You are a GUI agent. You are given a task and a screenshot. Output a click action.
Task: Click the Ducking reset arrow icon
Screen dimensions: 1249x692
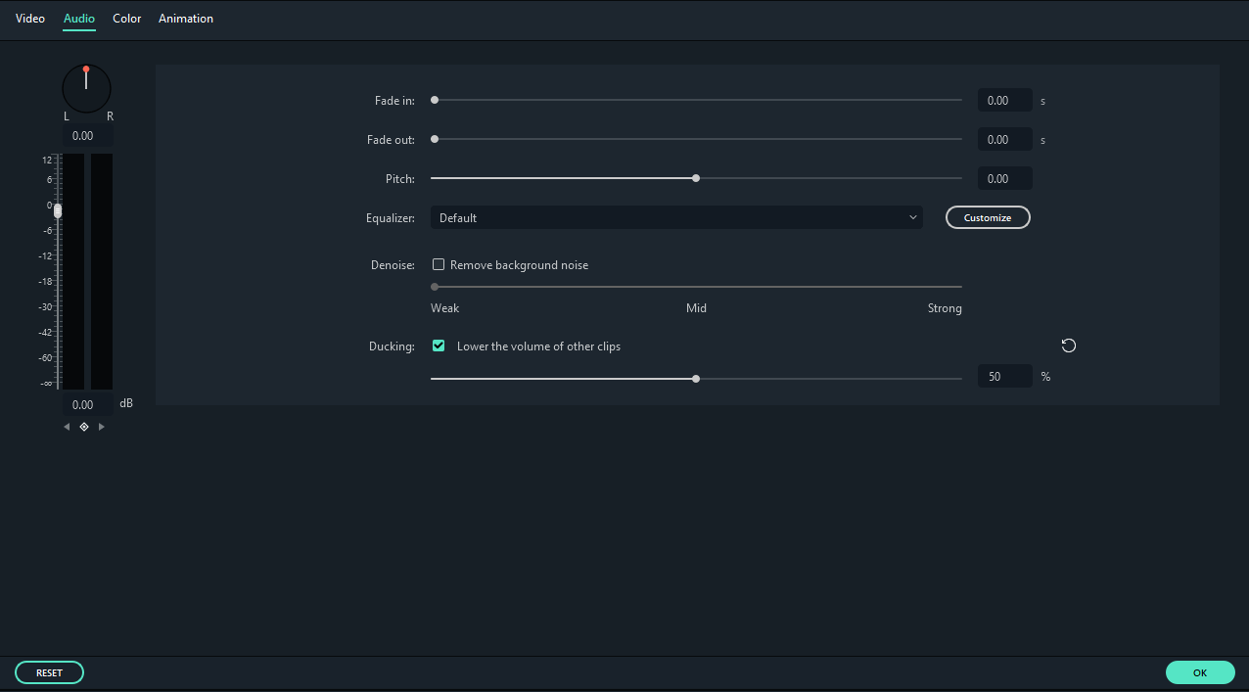(x=1069, y=346)
